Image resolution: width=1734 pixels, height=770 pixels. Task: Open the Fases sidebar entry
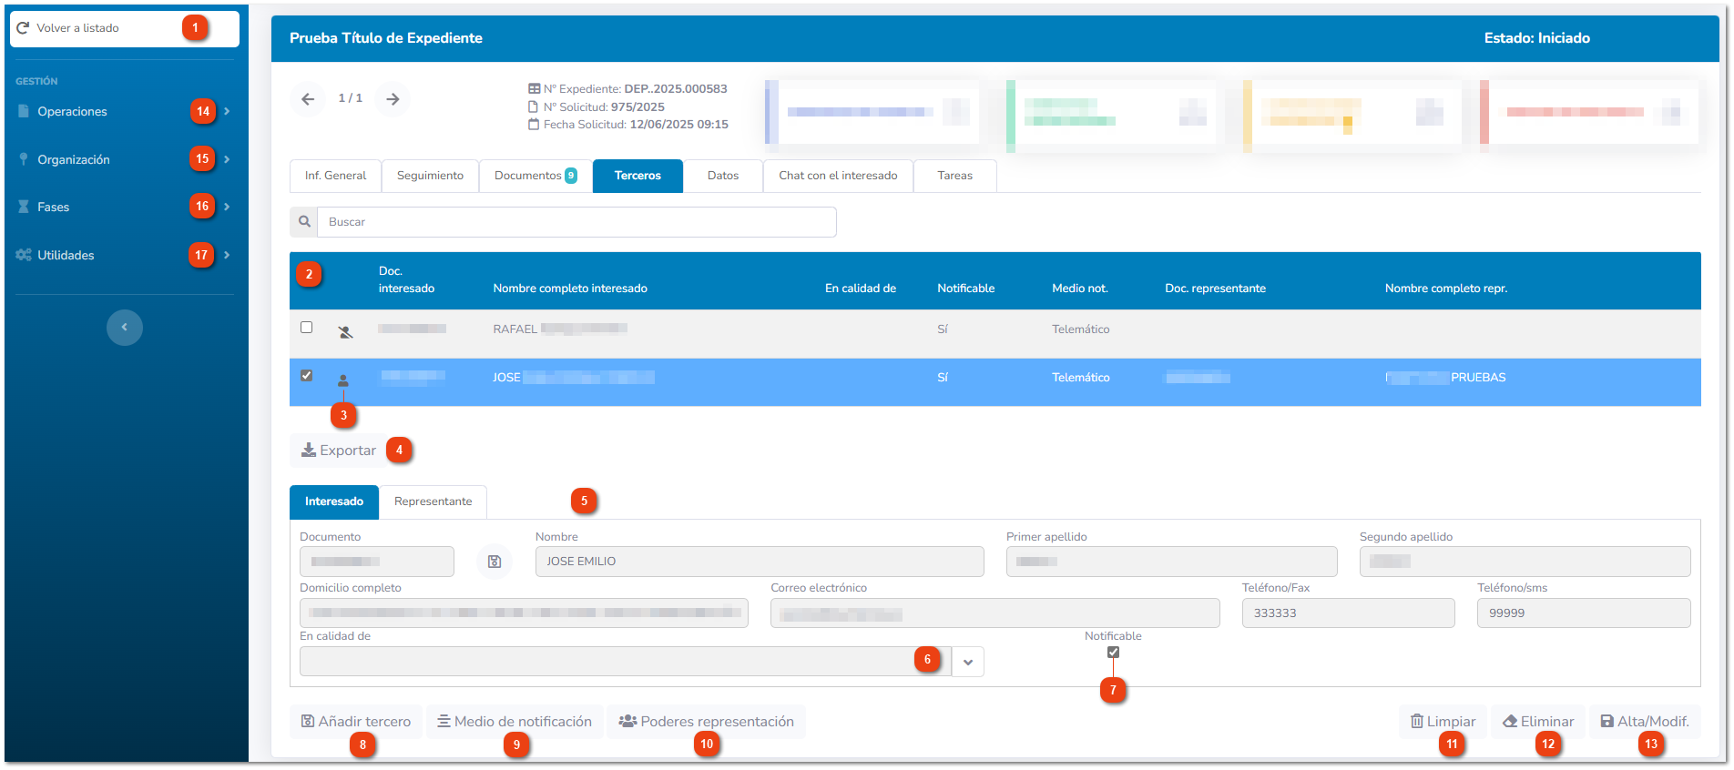coord(53,207)
